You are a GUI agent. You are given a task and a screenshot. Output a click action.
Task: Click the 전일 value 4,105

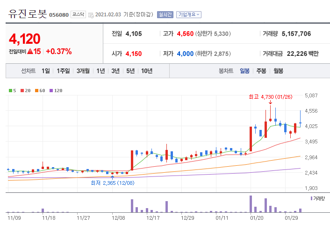134,34
